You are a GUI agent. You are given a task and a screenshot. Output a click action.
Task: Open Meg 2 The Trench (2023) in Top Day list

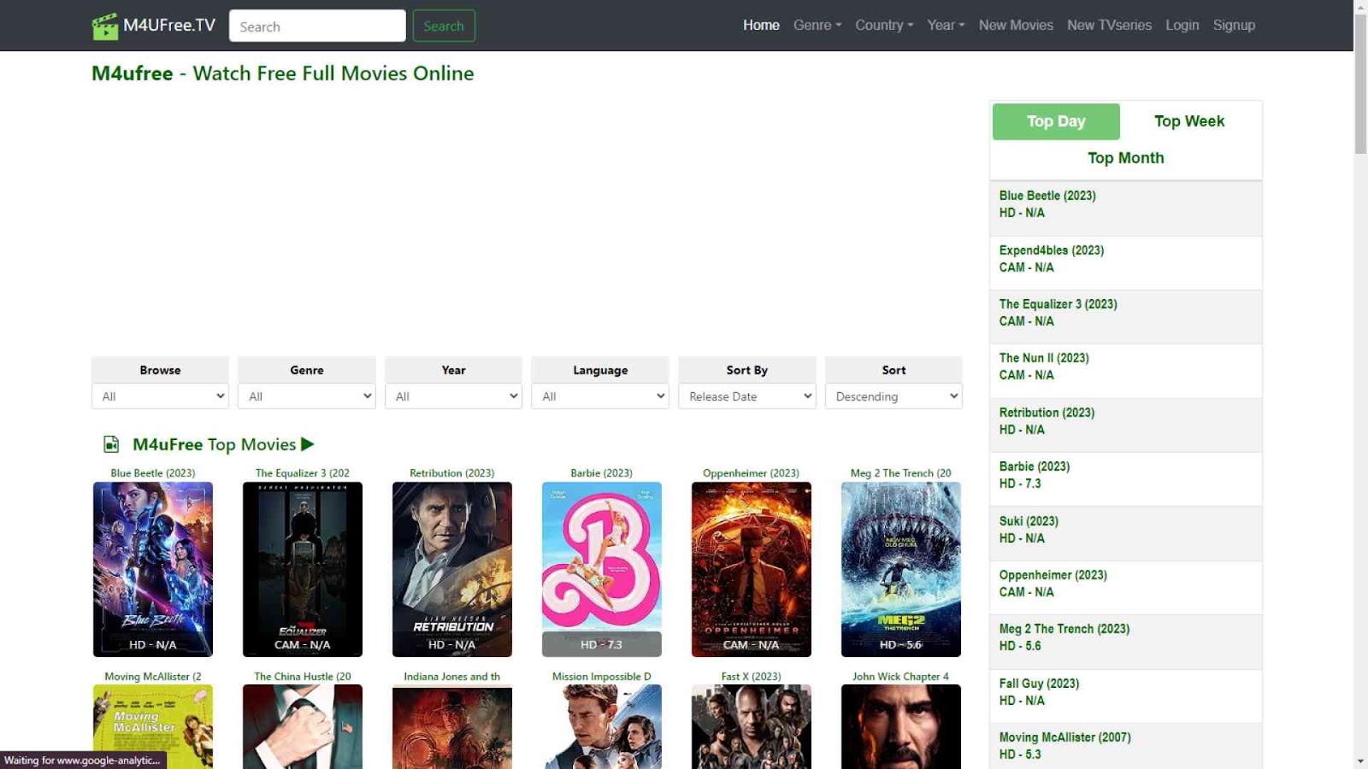[x=1064, y=629]
